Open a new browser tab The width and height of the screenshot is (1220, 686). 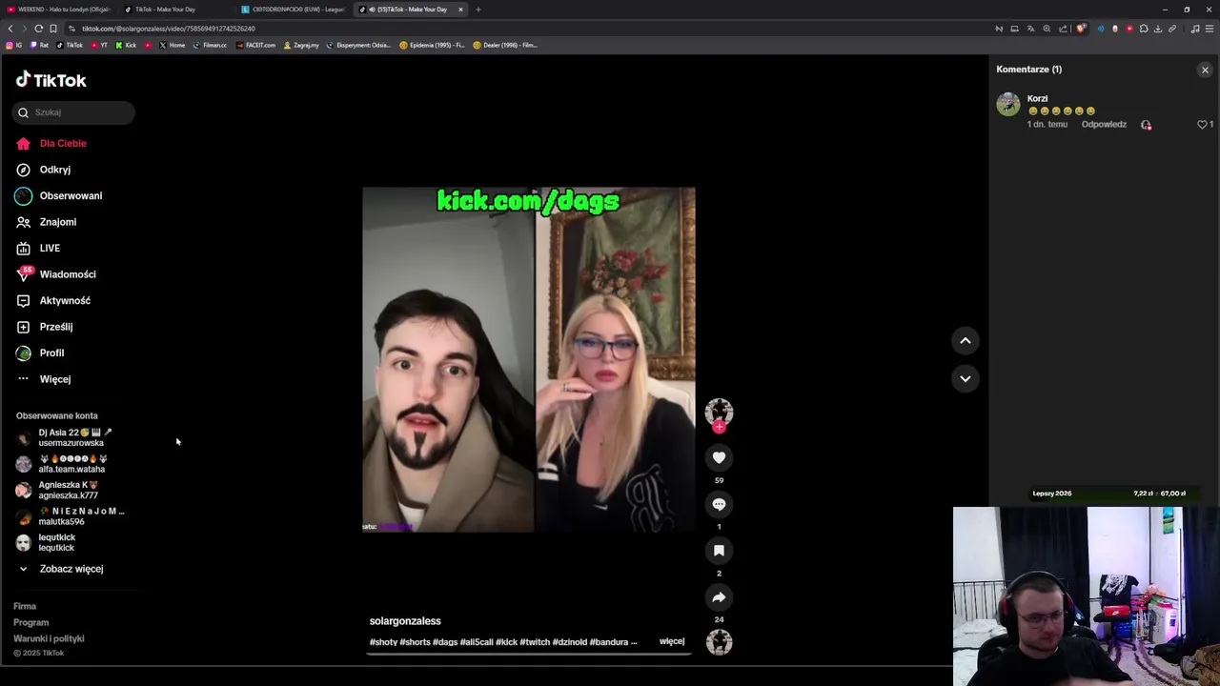pos(478,10)
